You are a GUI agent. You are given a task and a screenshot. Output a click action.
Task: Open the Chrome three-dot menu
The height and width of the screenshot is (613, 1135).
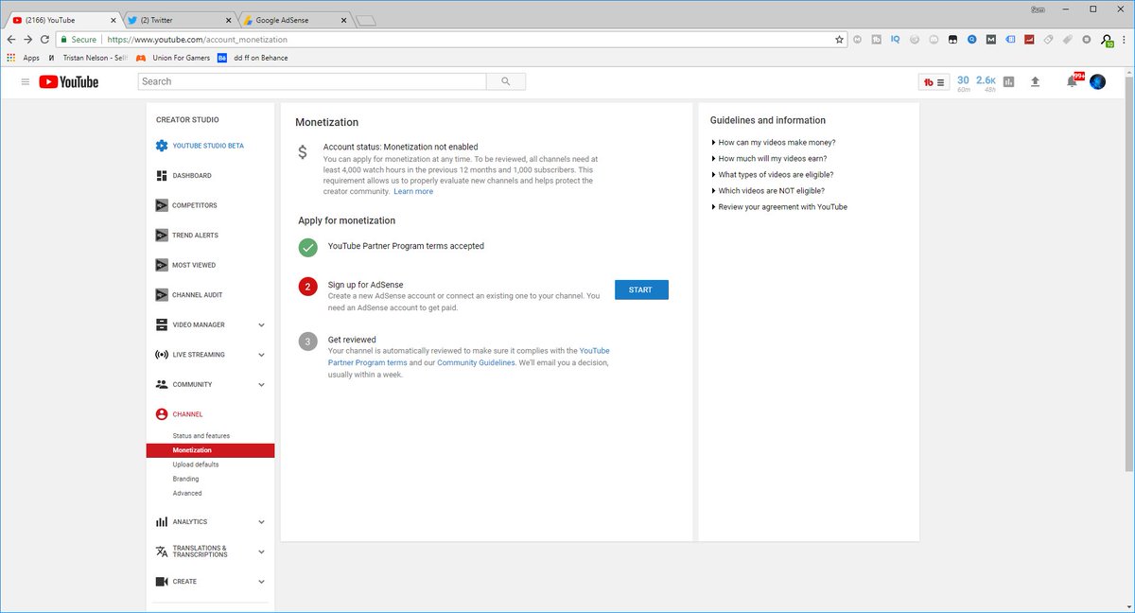tap(1125, 40)
